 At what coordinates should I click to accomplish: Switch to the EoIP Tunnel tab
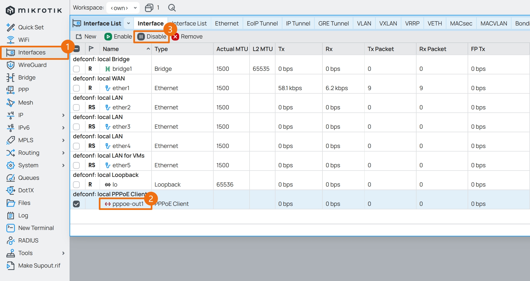pyautogui.click(x=262, y=23)
